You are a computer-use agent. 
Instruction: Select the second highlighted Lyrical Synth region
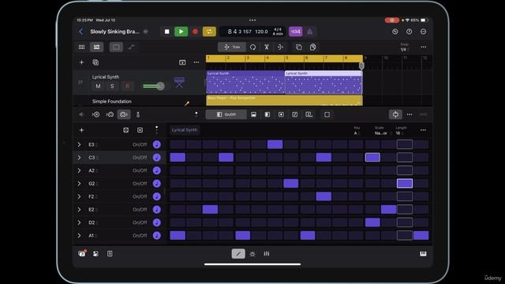tap(324, 82)
